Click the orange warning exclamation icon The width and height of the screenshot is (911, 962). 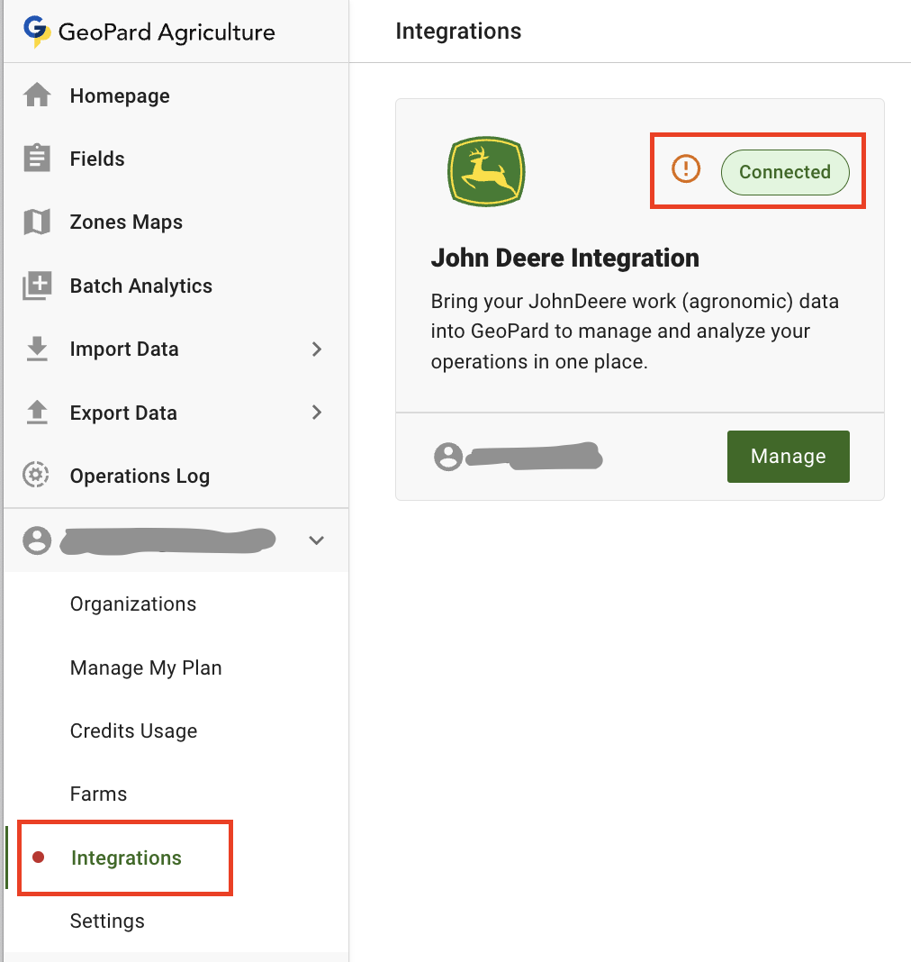(x=686, y=169)
